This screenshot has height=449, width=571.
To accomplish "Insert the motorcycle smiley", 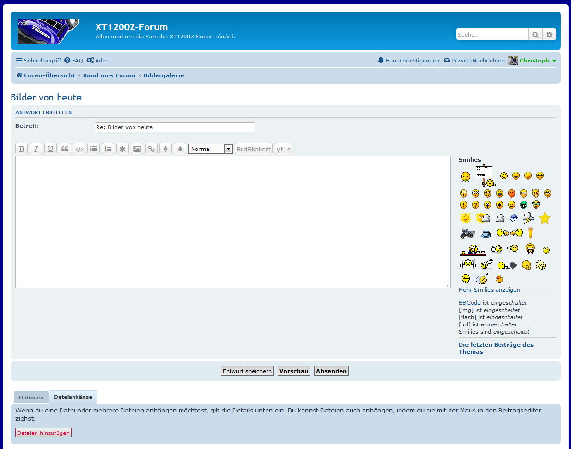I will tap(467, 234).
